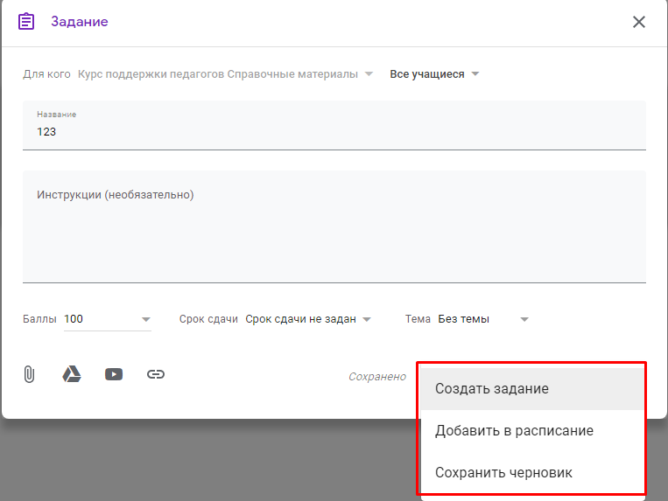Screen dimensions: 668x501
Task: Insert a YouTube video
Action: [x=114, y=374]
